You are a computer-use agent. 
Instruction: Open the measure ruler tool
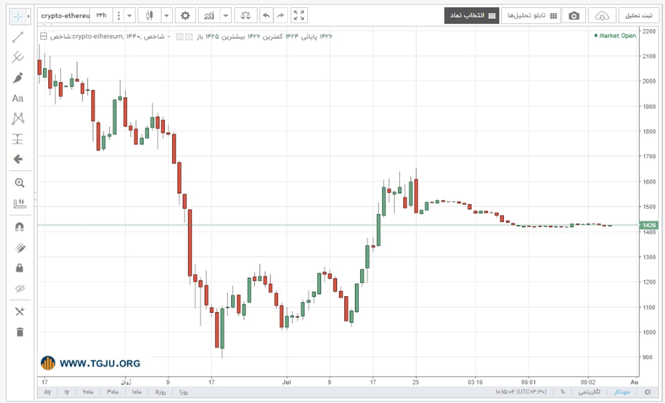coord(20,204)
